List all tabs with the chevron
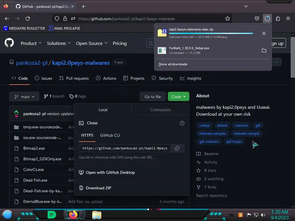 click(x=246, y=6)
